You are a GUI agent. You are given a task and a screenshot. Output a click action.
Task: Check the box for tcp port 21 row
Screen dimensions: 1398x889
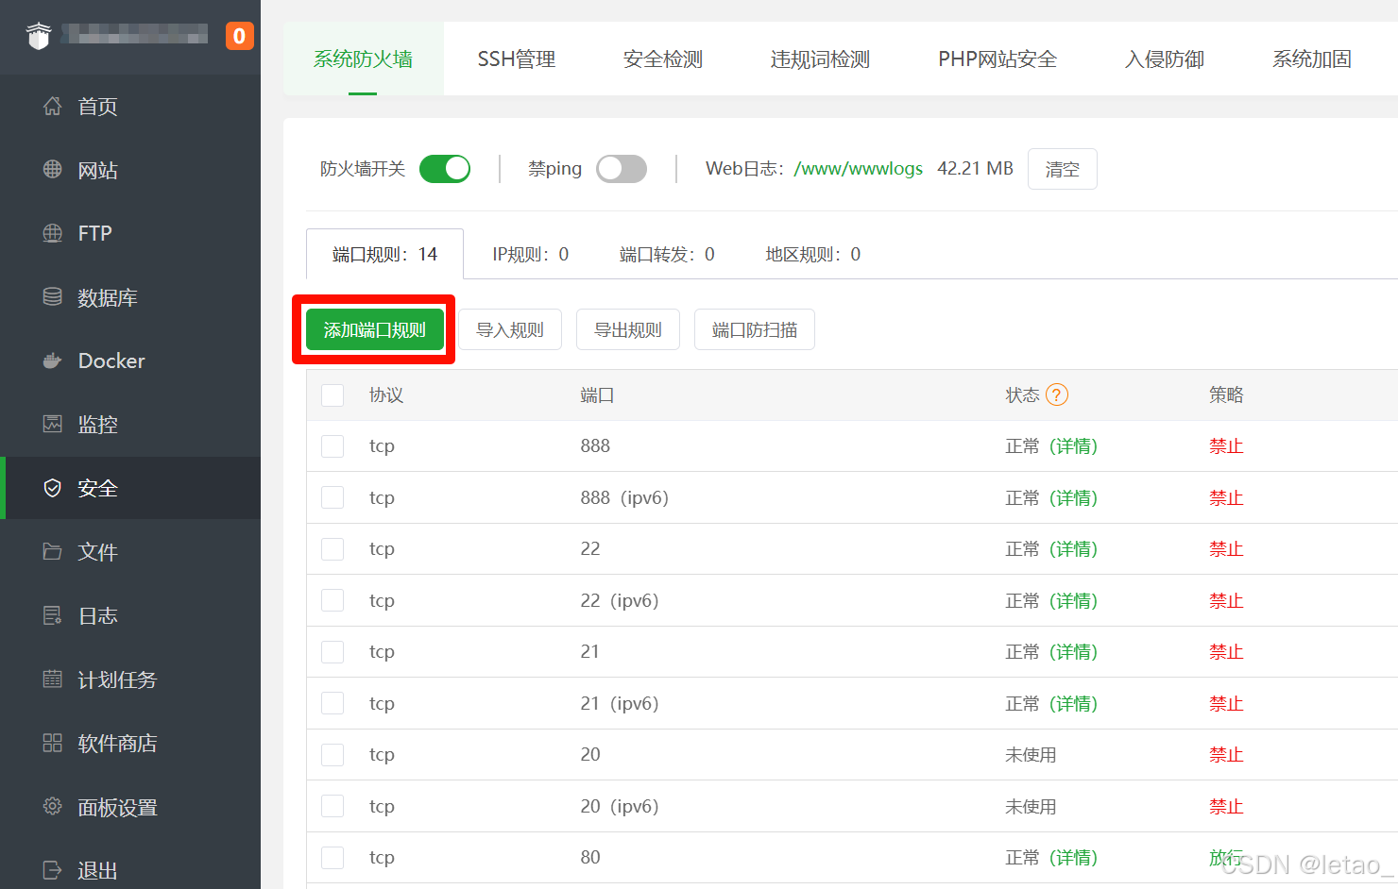pos(332,651)
